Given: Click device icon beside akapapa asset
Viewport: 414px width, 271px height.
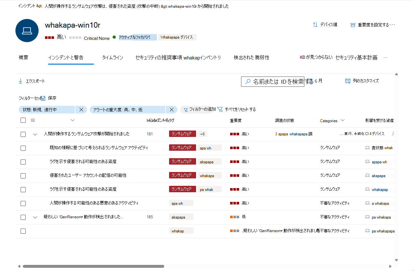Looking at the screenshot, I should (367, 176).
